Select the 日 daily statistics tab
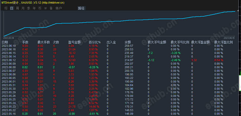The height and width of the screenshot is (116, 241). [x=12, y=8]
